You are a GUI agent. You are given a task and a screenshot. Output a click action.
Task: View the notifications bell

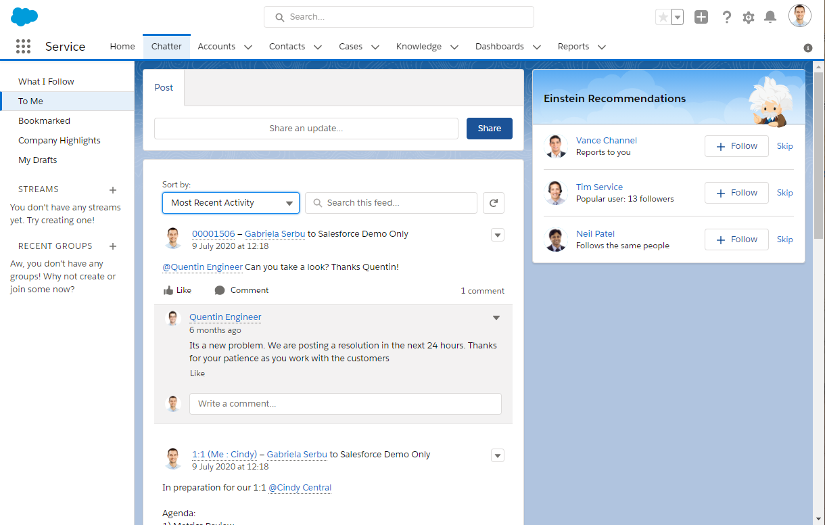770,17
